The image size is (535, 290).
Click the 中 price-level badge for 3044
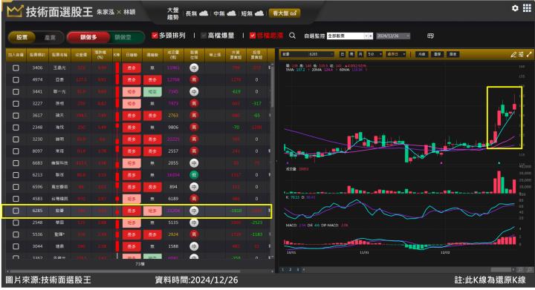194,246
